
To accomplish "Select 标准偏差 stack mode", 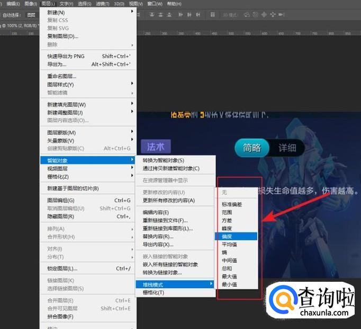I will point(236,204).
